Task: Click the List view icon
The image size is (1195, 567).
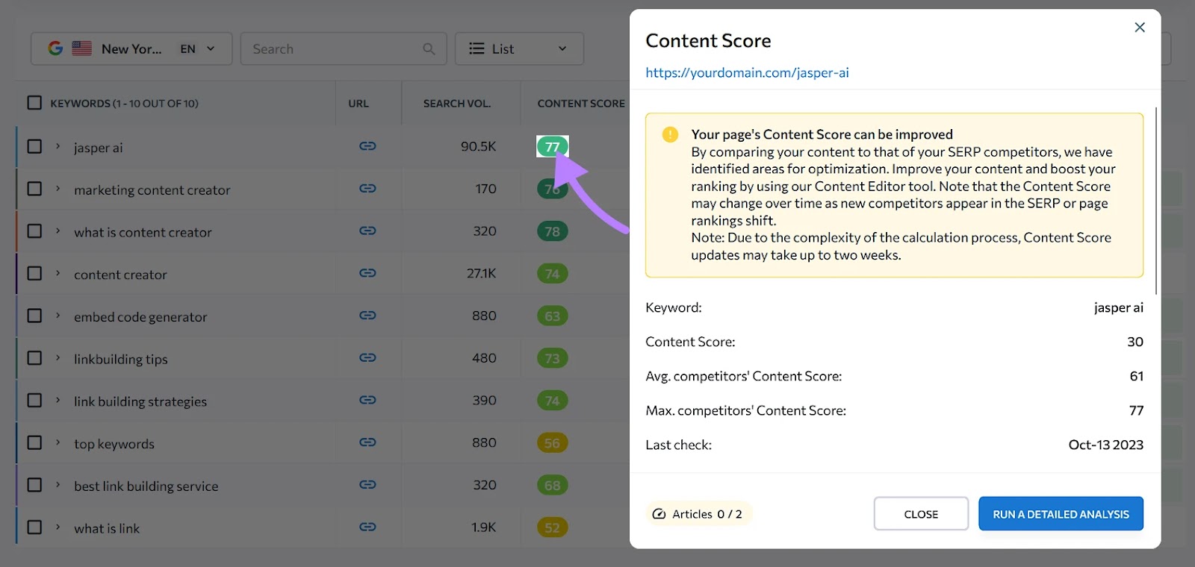Action: [477, 48]
